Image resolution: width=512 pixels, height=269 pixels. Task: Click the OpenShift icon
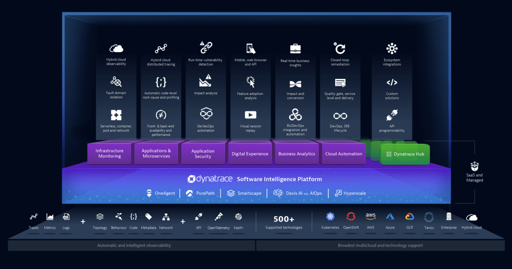(351, 217)
